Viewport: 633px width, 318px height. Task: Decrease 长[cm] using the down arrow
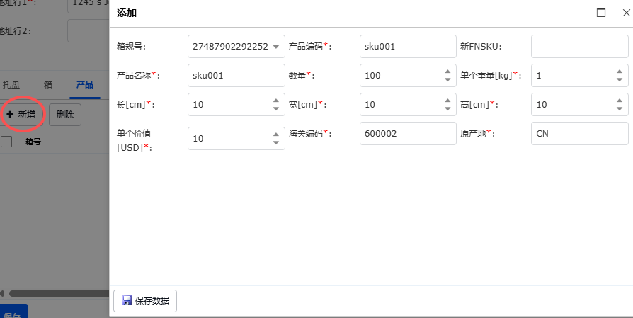276,108
